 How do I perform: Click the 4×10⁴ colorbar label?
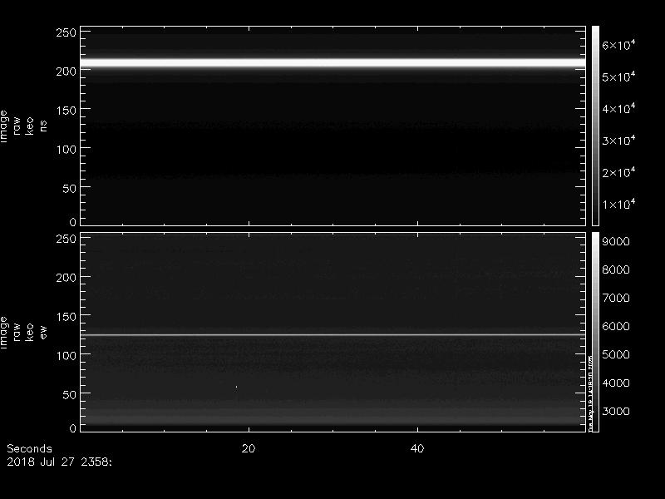618,108
